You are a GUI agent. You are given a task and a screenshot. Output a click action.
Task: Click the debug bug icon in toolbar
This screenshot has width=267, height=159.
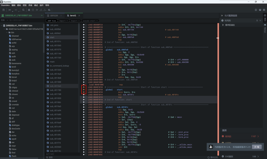[x=29, y=10]
